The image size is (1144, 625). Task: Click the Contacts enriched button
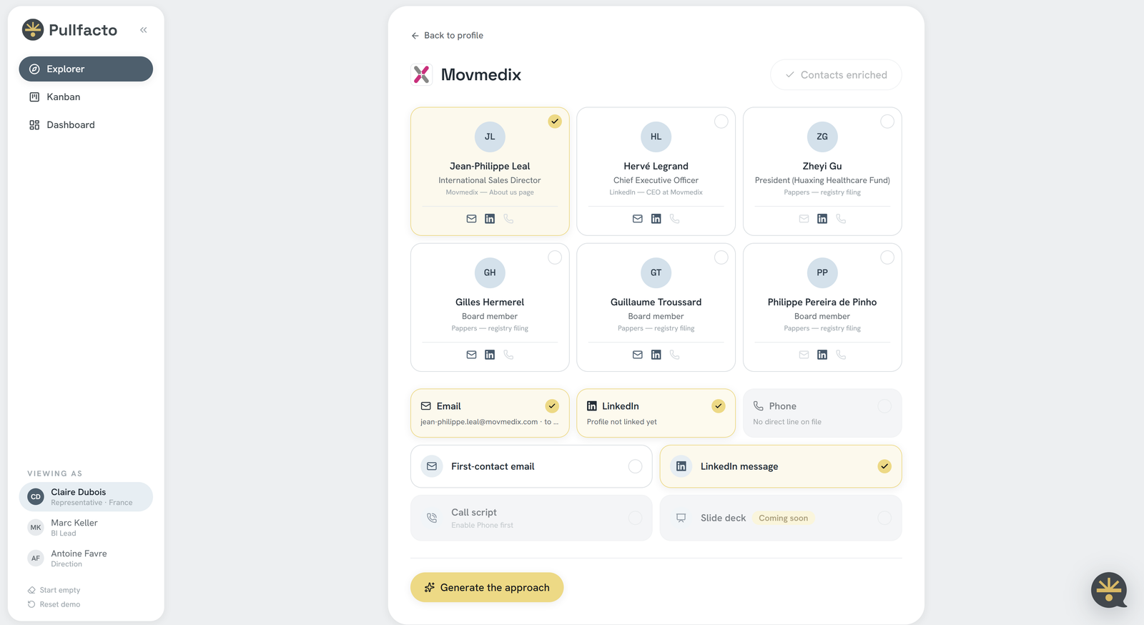point(836,74)
